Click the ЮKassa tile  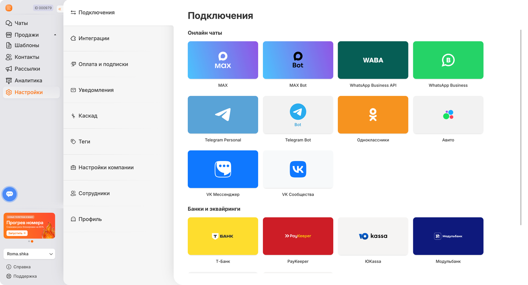click(373, 236)
